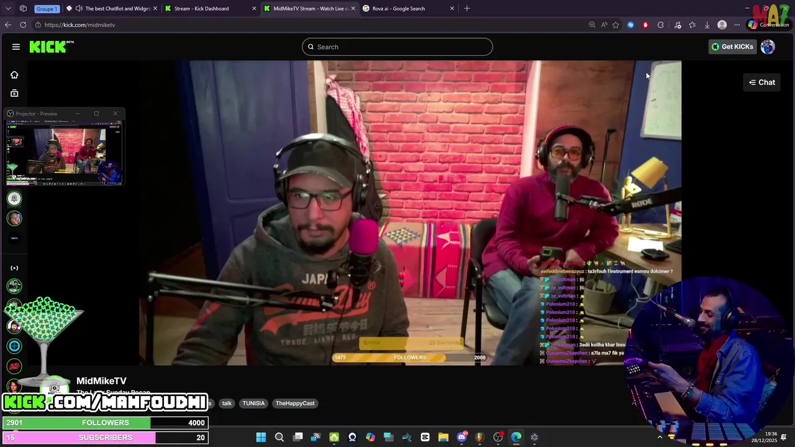The height and width of the screenshot is (447, 795).
Task: Click the pink SUBSCRIBERS progress bar
Action: [105, 438]
